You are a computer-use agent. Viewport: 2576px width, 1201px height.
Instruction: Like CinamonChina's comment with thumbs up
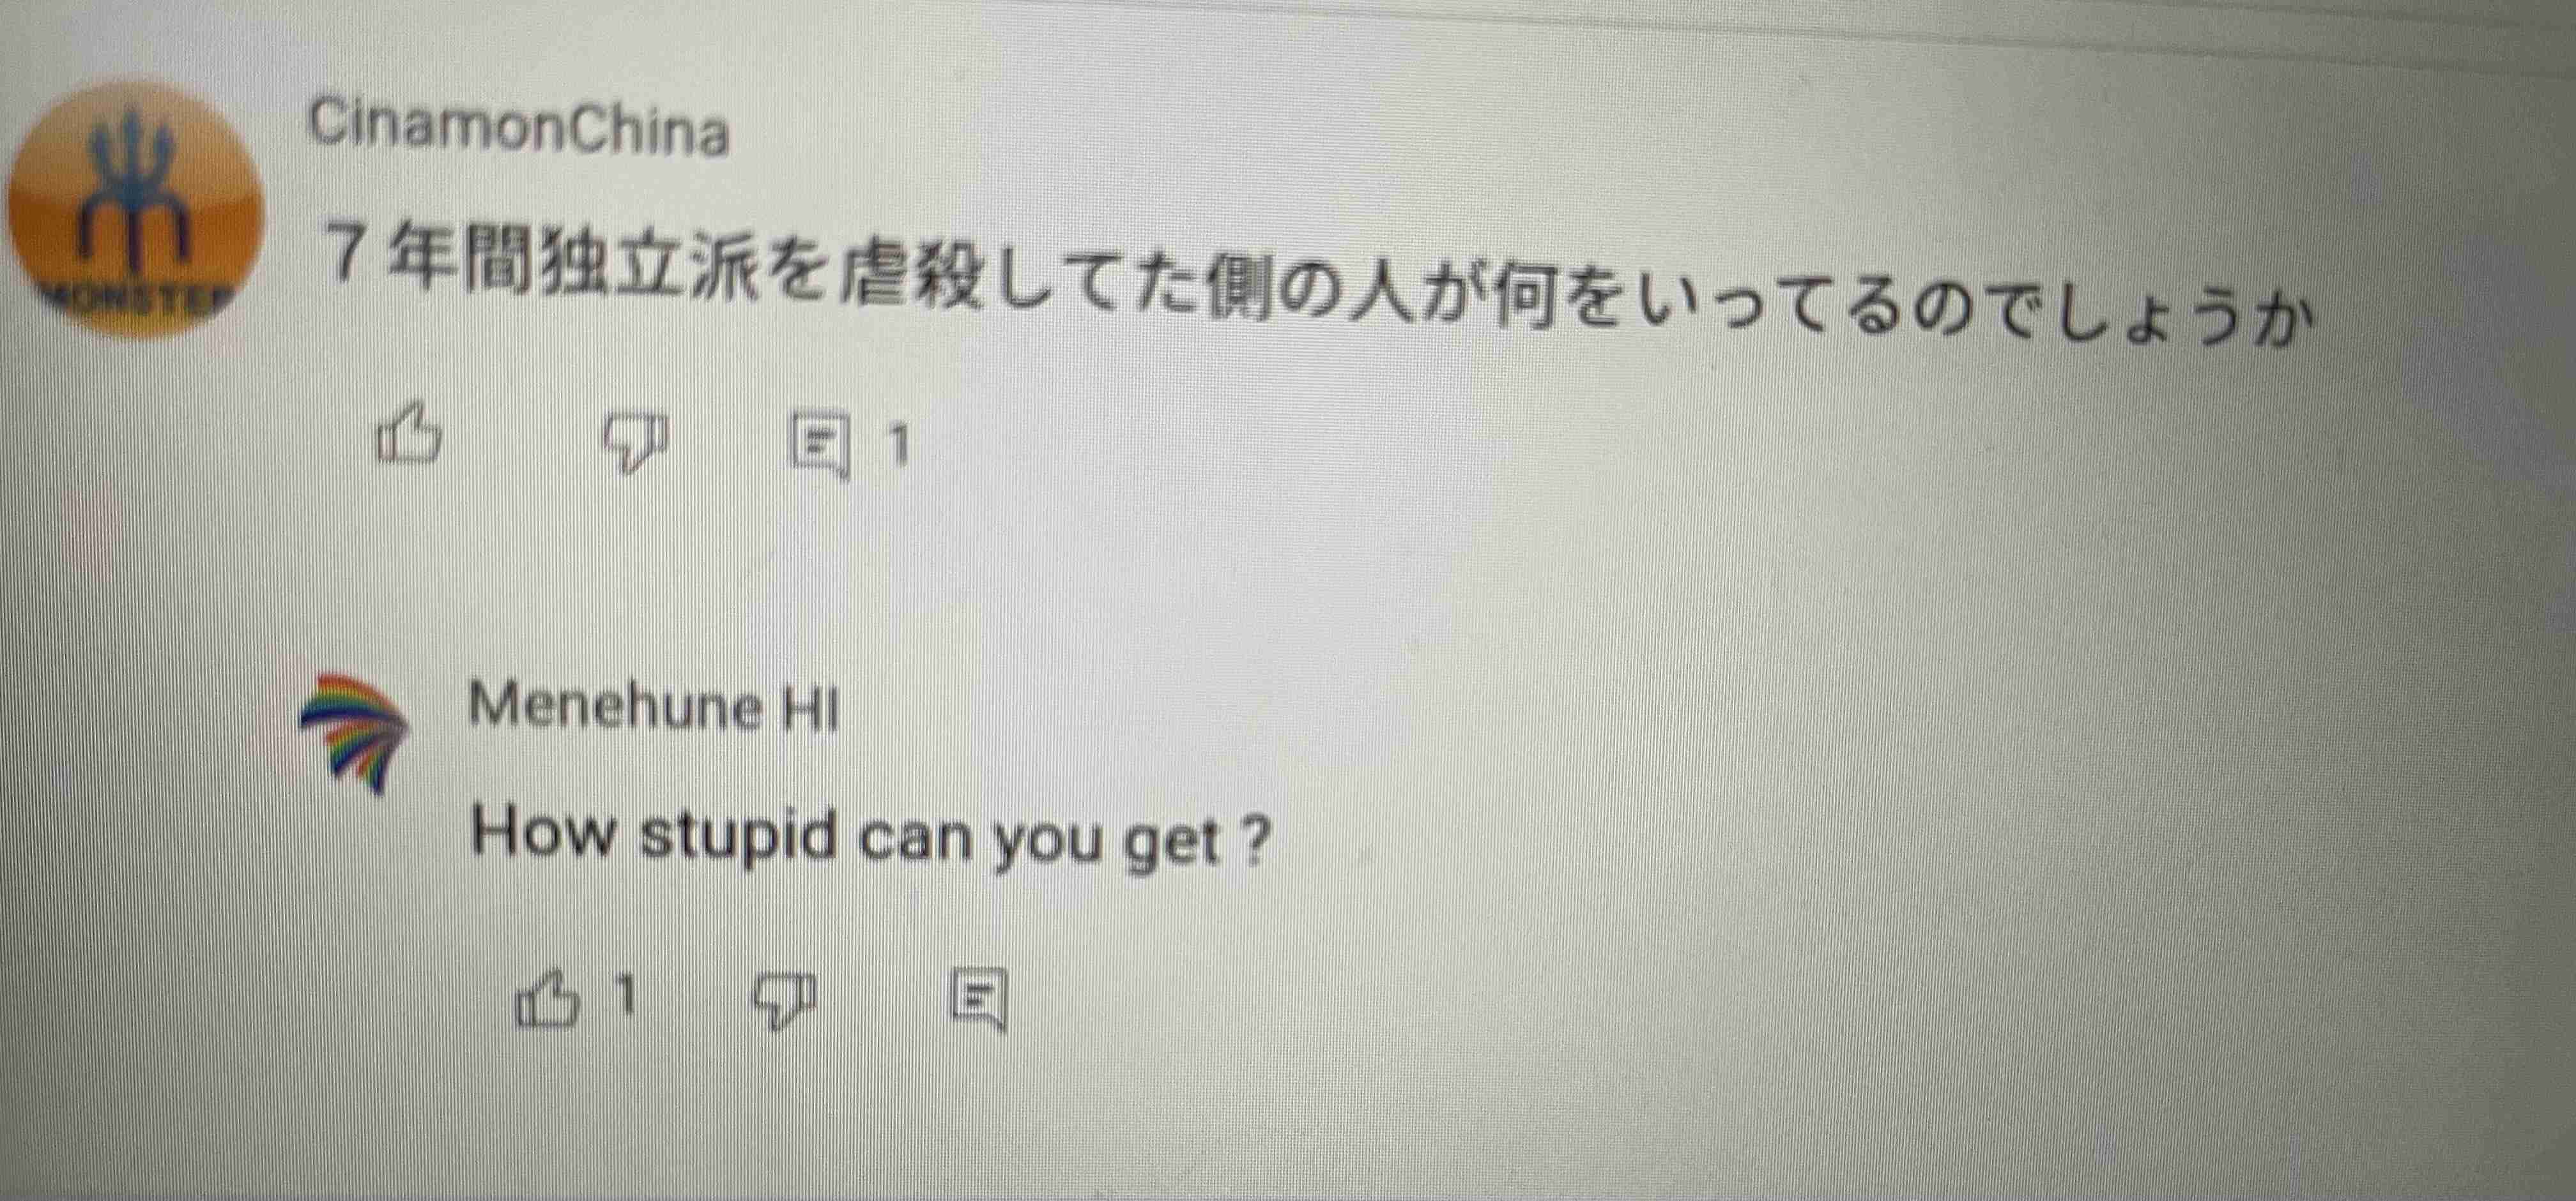pos(408,434)
